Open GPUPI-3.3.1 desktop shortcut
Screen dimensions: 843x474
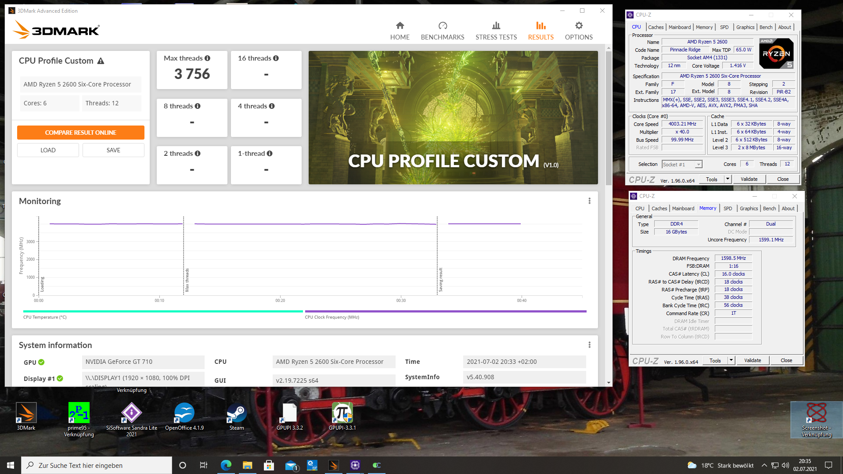point(342,417)
